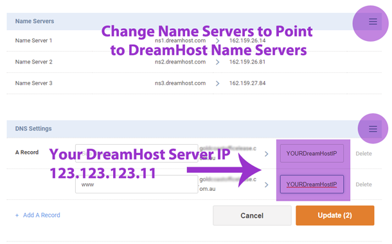Select the Name Server 2 label
This screenshot has height=244, width=392.
click(x=33, y=62)
